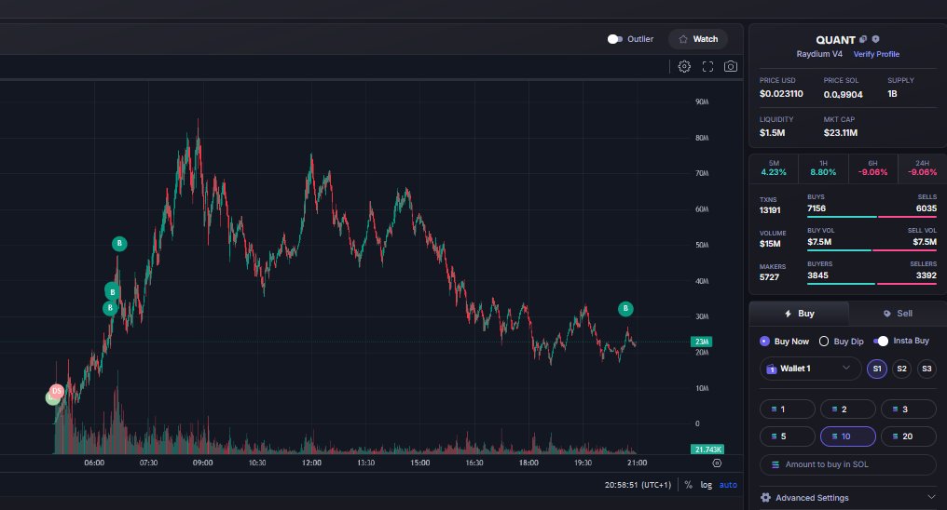Open the Wallet 1 dropdown

810,369
